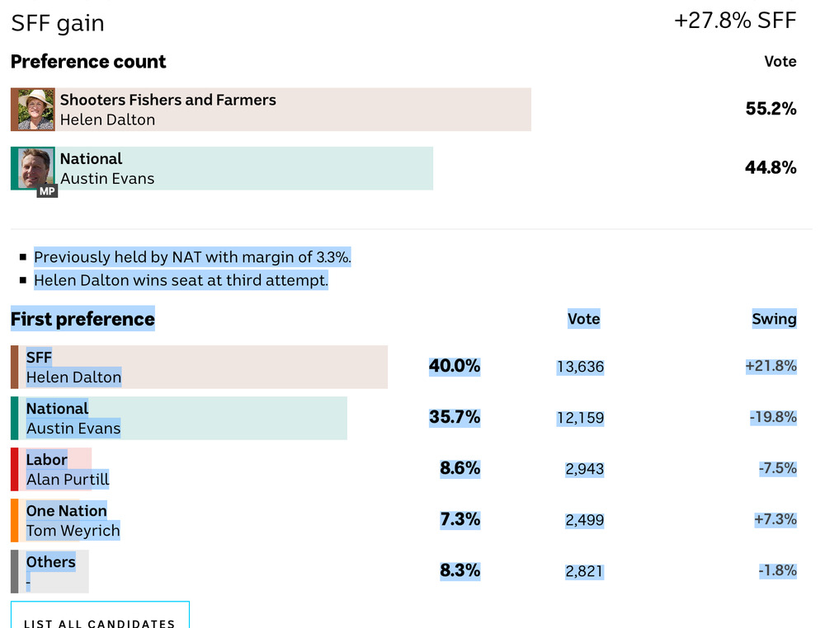This screenshot has height=628, width=825.
Task: Click the Vote column header in First preference
Action: [x=583, y=319]
